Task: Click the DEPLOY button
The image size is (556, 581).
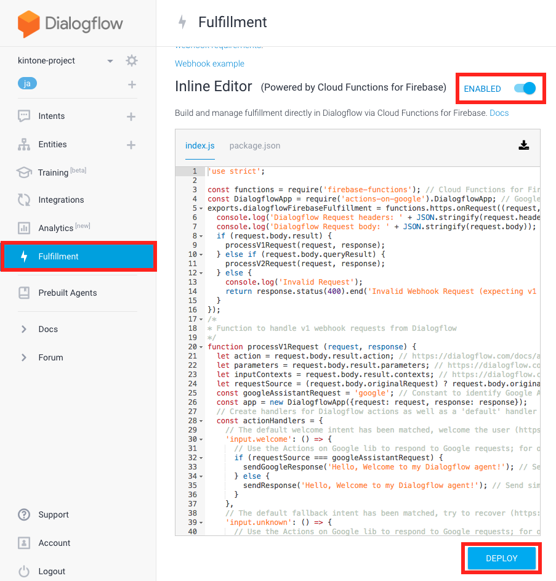Action: pyautogui.click(x=502, y=558)
